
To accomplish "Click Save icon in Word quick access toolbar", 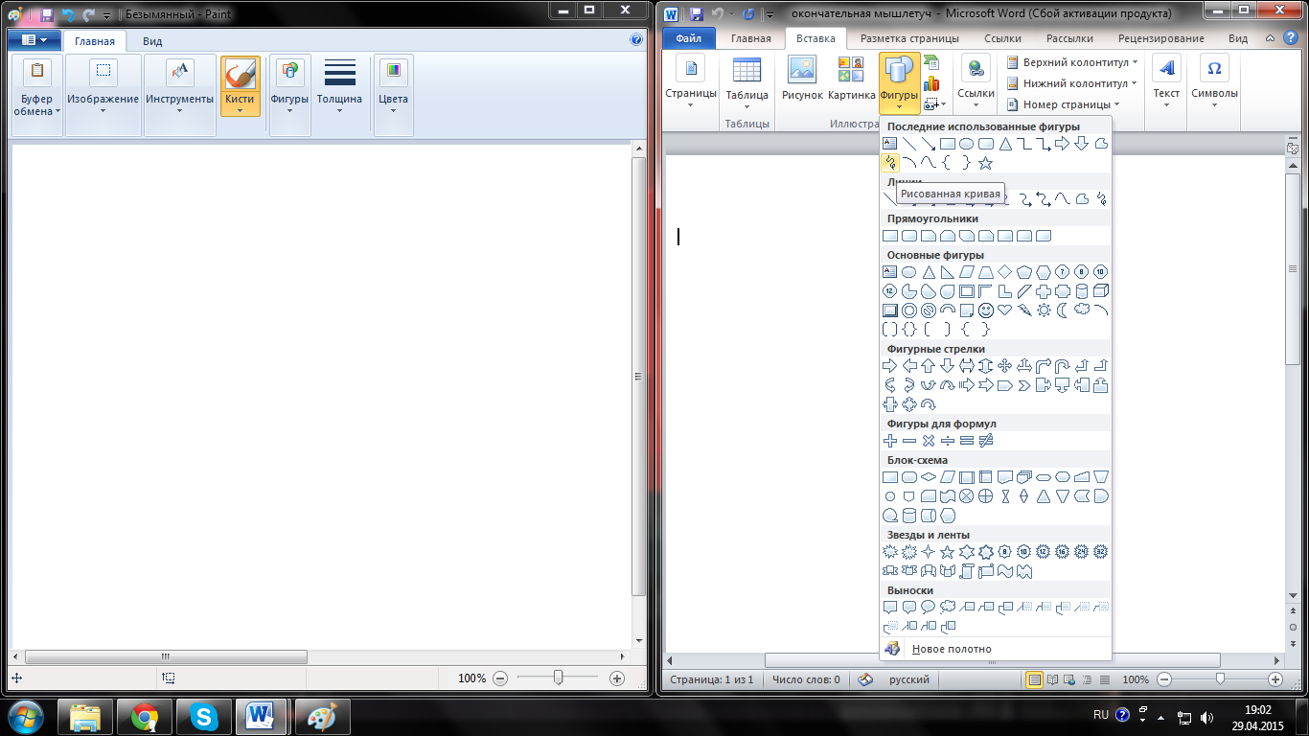I will point(696,14).
